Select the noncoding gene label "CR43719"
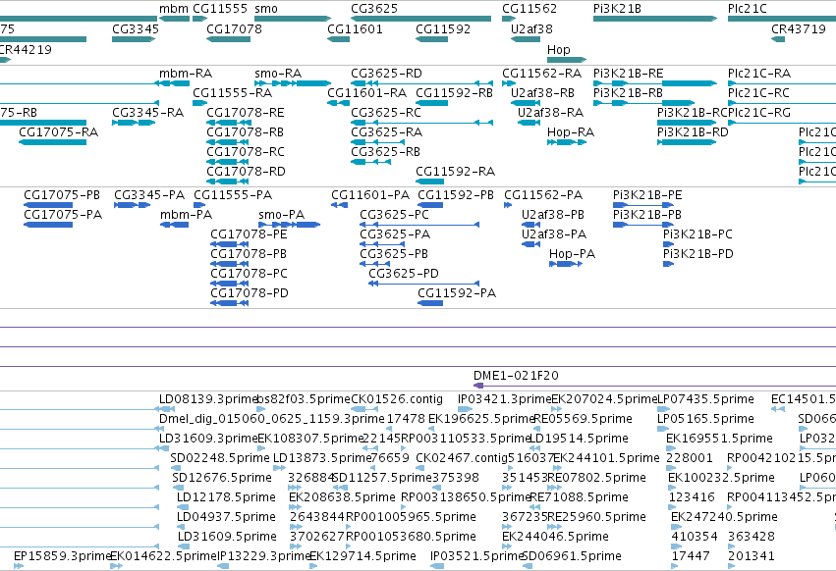836x571 pixels. click(799, 28)
